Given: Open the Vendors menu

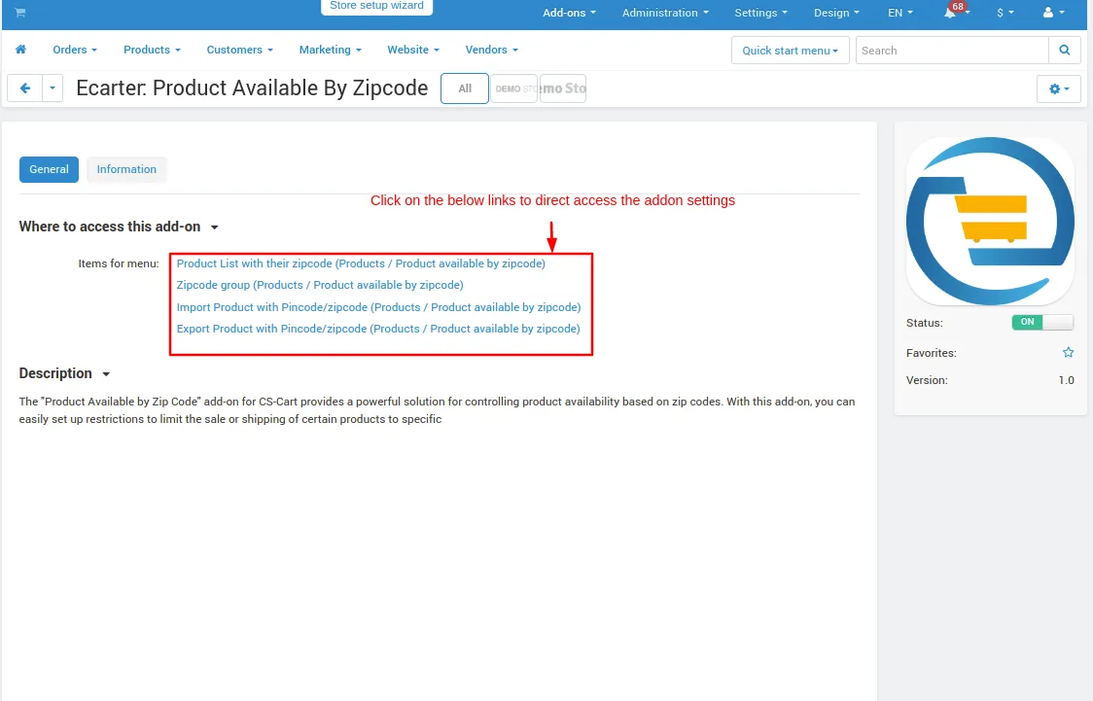Looking at the screenshot, I should (491, 50).
